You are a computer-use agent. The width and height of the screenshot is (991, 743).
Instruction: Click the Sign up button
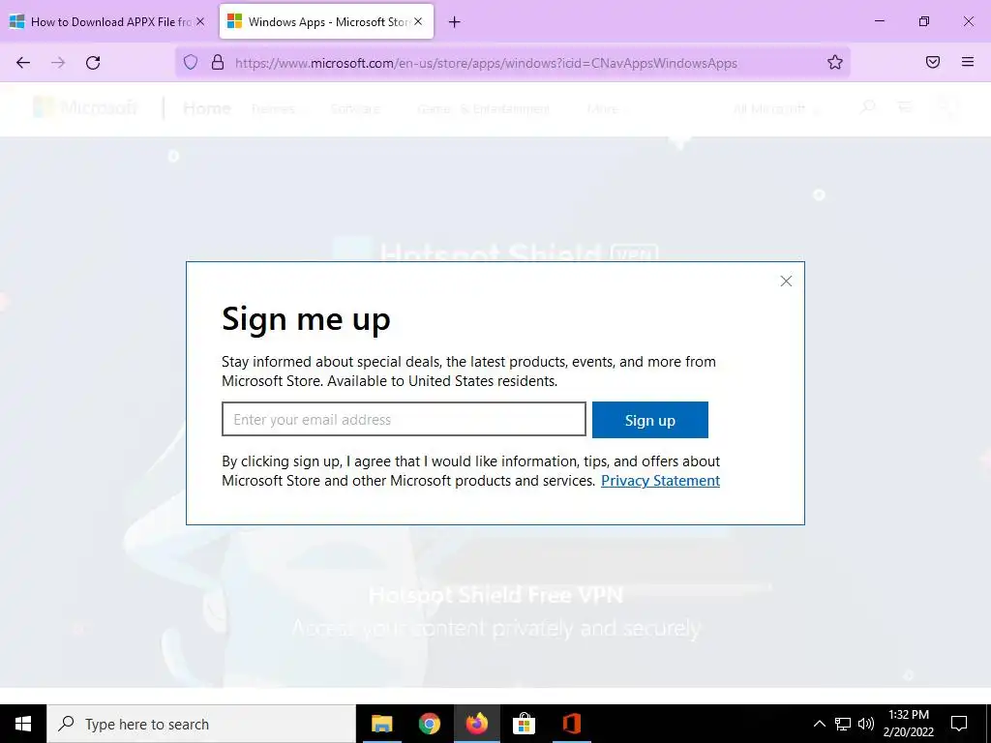(649, 420)
